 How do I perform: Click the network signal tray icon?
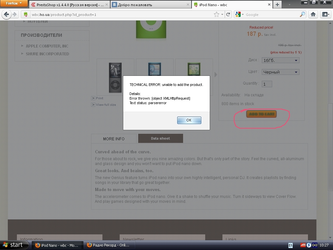click(315, 245)
